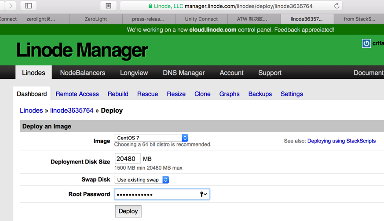Focus the Root Password field
The width and height of the screenshot is (384, 221).
(x=156, y=194)
